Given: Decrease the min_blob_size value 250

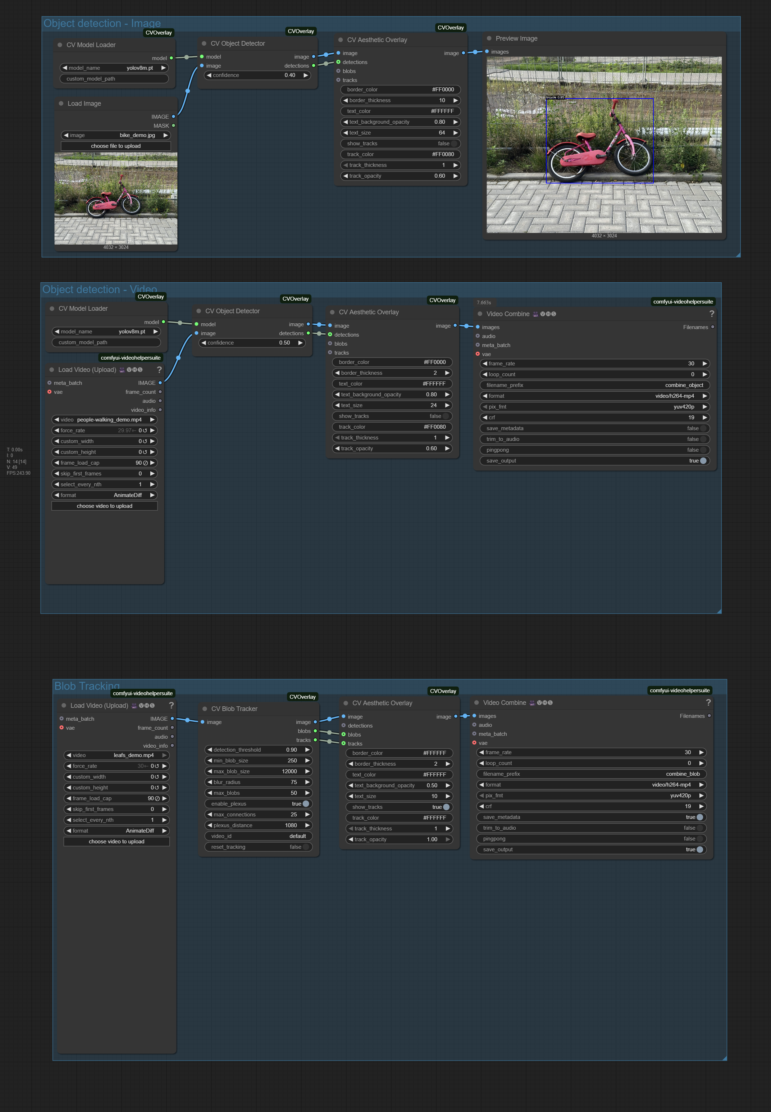Looking at the screenshot, I should point(210,760).
